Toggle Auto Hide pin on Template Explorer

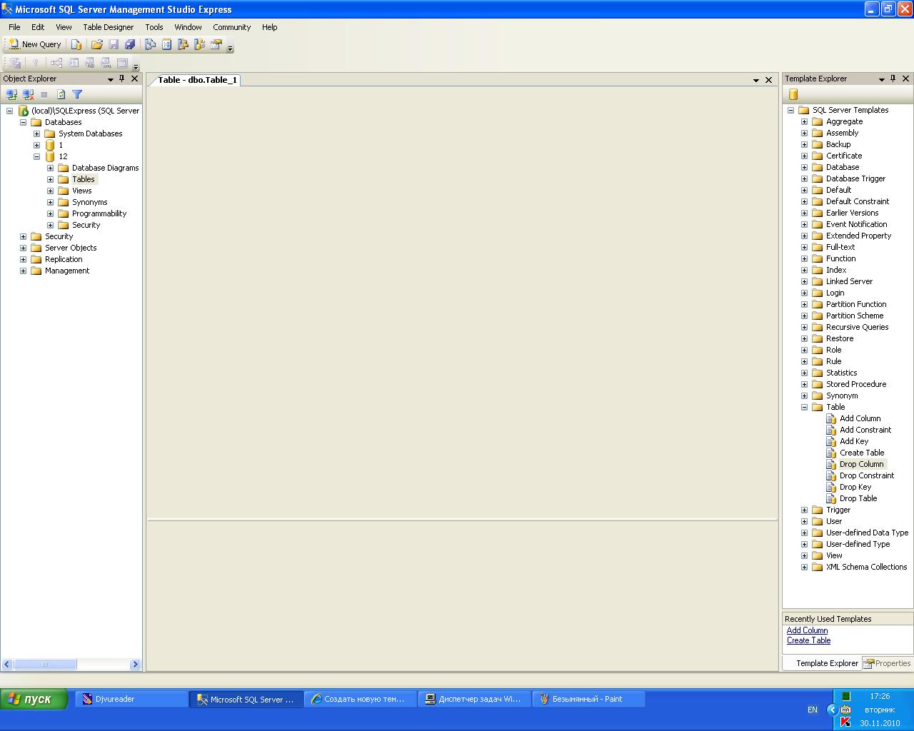pyautogui.click(x=893, y=79)
